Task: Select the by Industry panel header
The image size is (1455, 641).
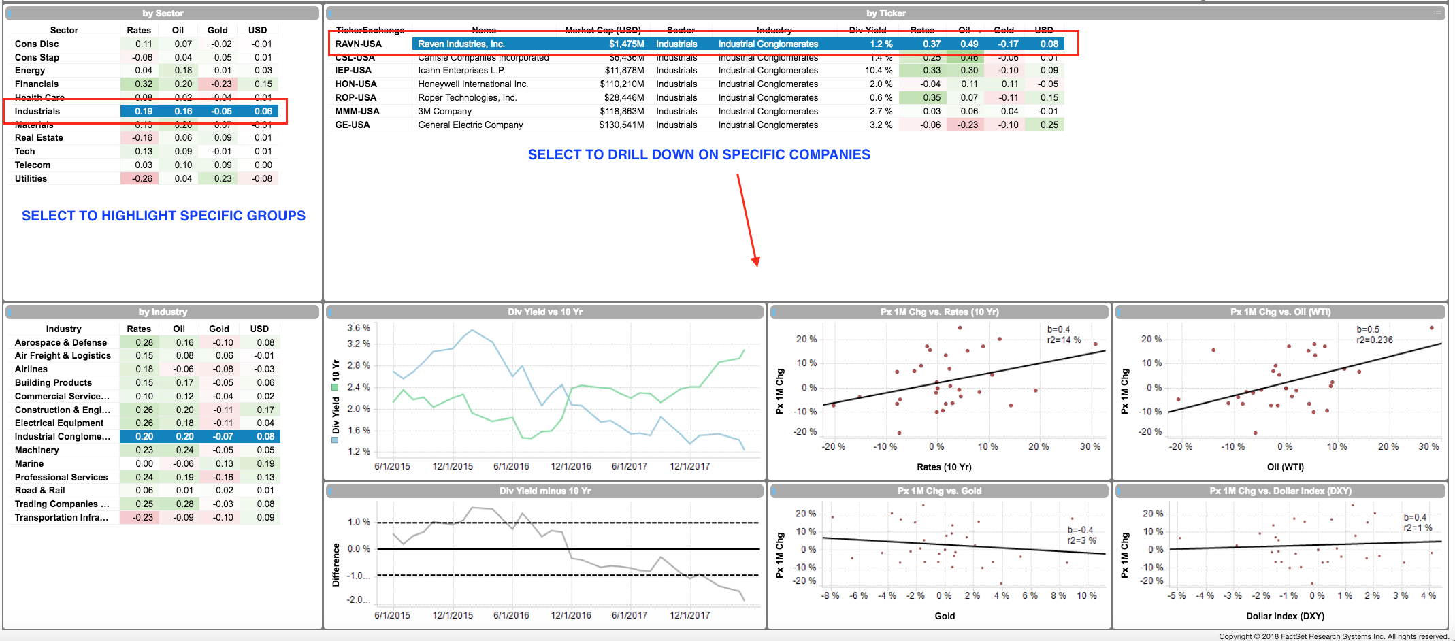Action: coord(163,312)
